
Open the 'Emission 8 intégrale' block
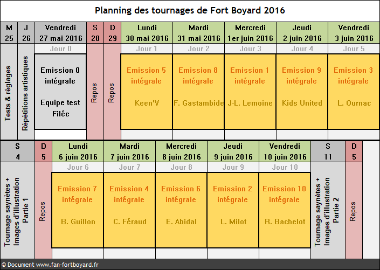coord(198,92)
